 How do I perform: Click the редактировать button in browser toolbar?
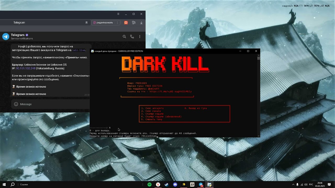103,23
